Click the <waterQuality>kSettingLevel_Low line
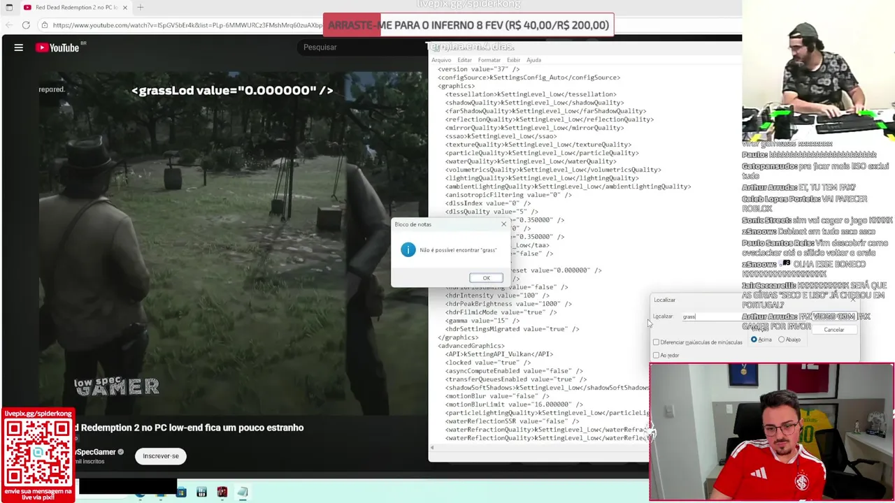This screenshot has height=503, width=895. pyautogui.click(x=531, y=161)
